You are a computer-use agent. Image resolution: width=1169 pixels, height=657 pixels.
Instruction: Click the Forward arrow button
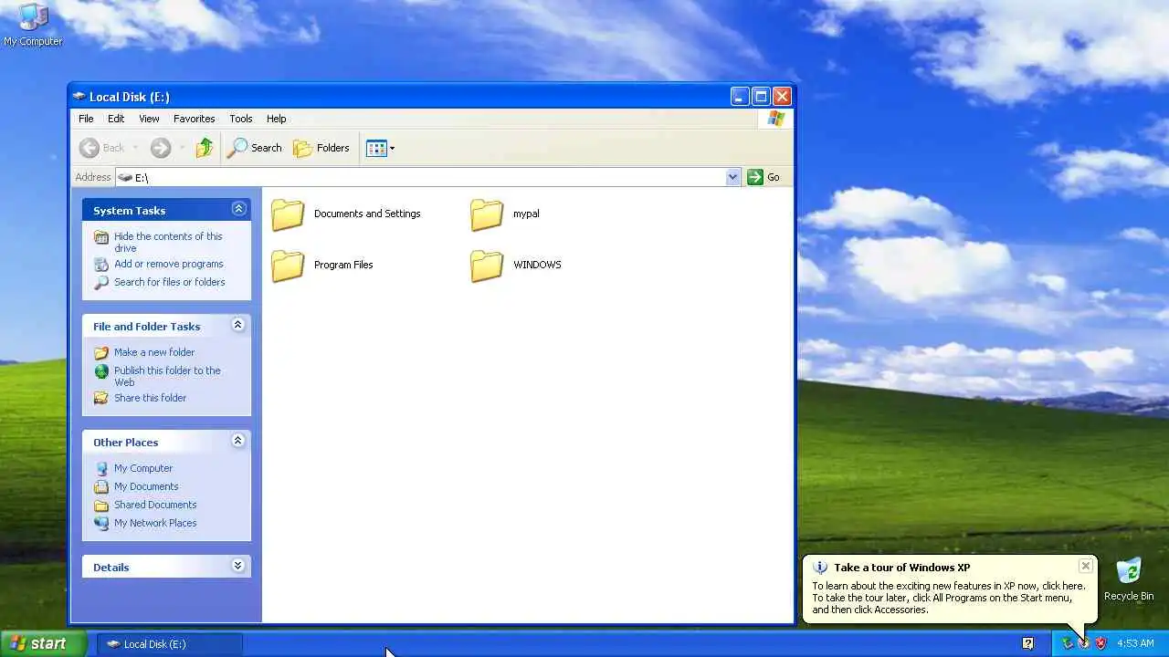pos(160,148)
